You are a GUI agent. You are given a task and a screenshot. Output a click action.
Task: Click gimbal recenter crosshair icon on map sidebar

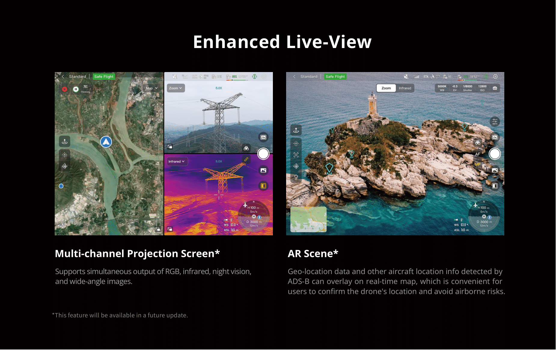(x=65, y=155)
